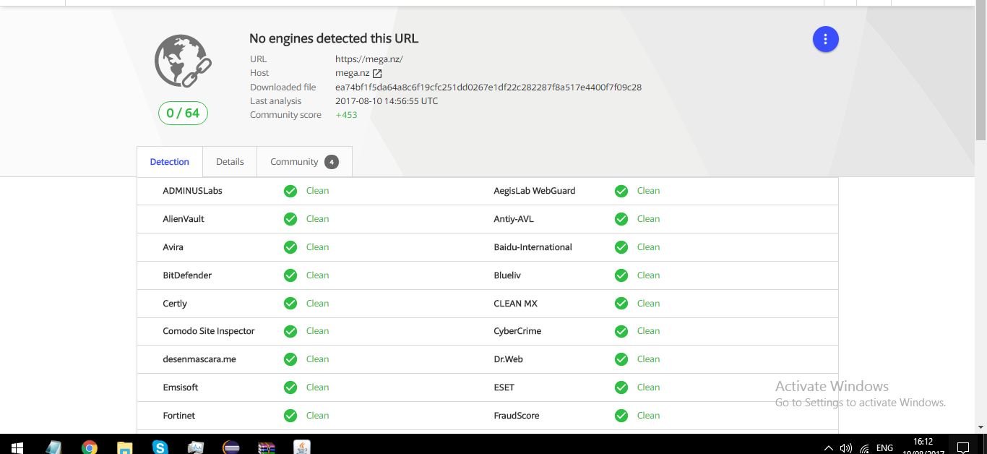Click the last analysis date 2017-08-10 14:56:55 UTC

point(387,101)
